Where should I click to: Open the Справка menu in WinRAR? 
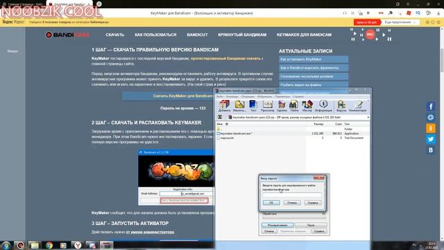(298, 97)
